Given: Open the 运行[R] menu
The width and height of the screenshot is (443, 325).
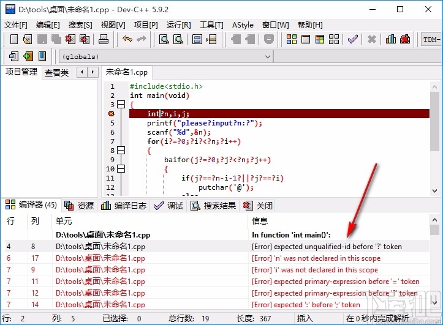Looking at the screenshot, I should (178, 25).
